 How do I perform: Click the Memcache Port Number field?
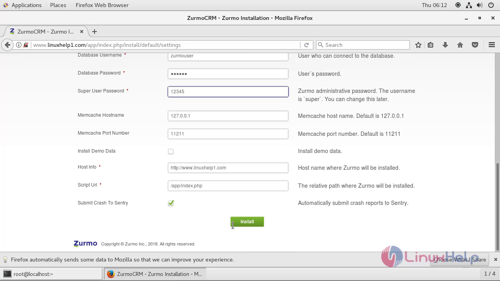pos(228,134)
